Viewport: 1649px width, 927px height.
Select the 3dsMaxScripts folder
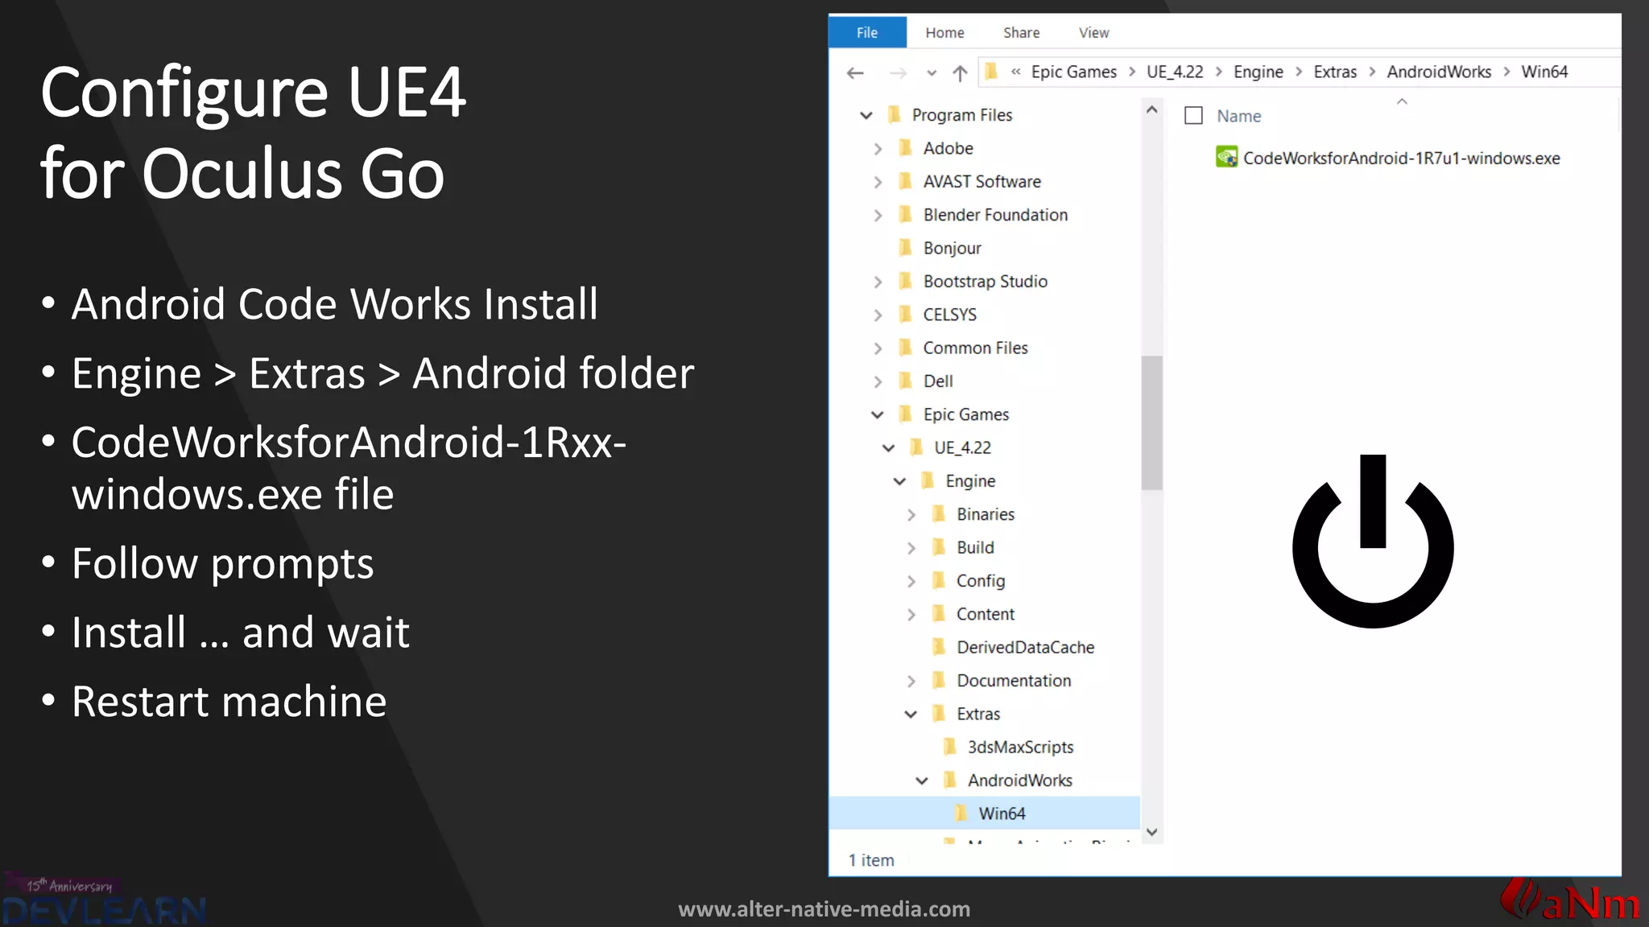[1020, 748]
